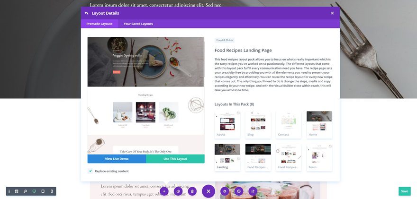
Task: Select the About layout thumbnail
Action: pos(227,125)
